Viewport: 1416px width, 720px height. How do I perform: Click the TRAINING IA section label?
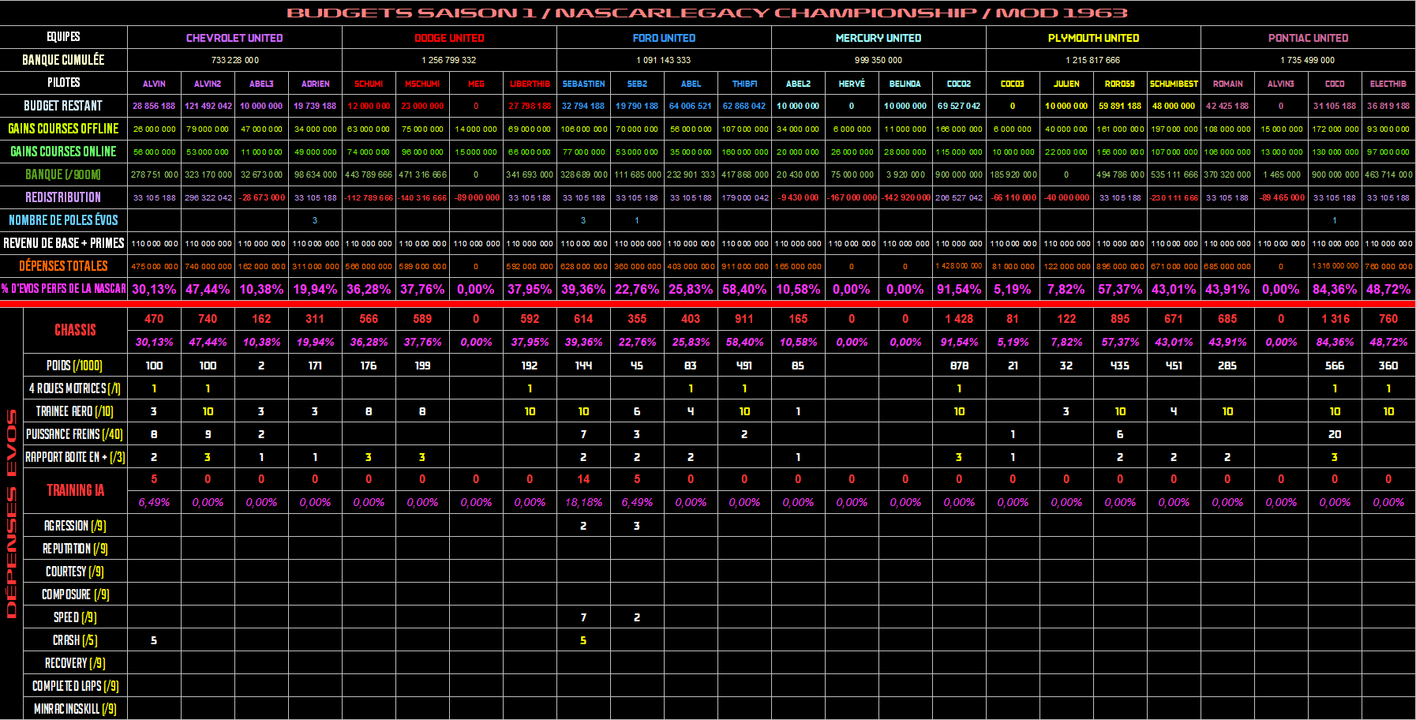coord(75,490)
